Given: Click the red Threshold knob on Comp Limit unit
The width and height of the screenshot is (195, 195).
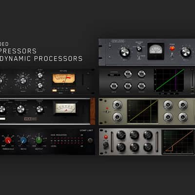Looking at the screenshot, I should pyautogui.click(x=8, y=140).
